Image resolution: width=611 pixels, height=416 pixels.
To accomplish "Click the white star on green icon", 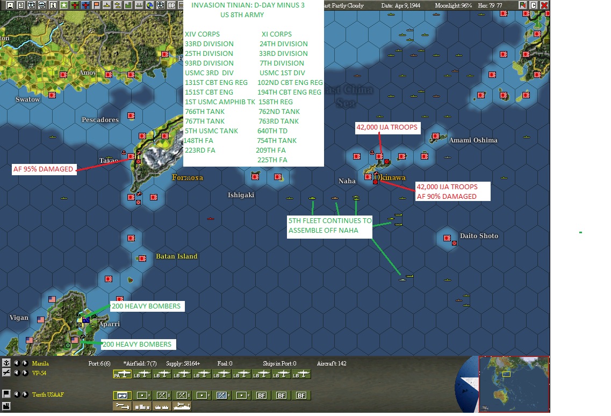I will pos(64,5).
